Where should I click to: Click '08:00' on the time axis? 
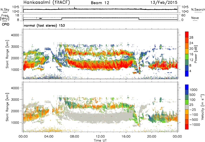click(x=75, y=137)
